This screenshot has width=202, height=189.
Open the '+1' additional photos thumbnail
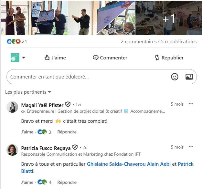168,18
